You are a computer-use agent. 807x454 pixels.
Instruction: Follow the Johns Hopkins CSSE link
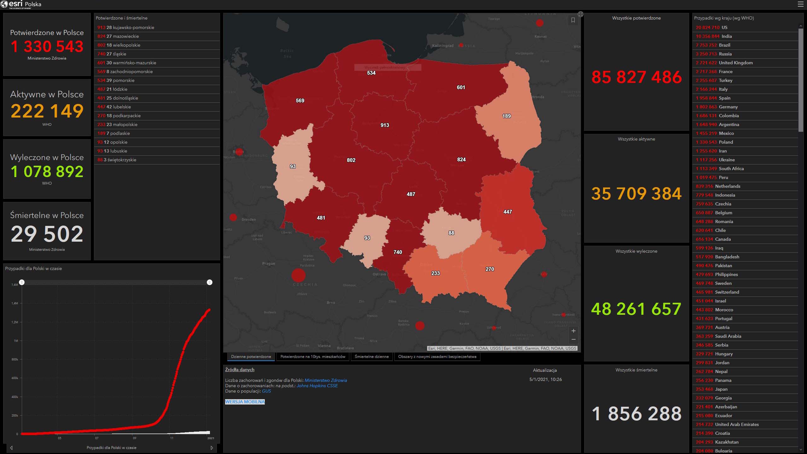(x=317, y=386)
